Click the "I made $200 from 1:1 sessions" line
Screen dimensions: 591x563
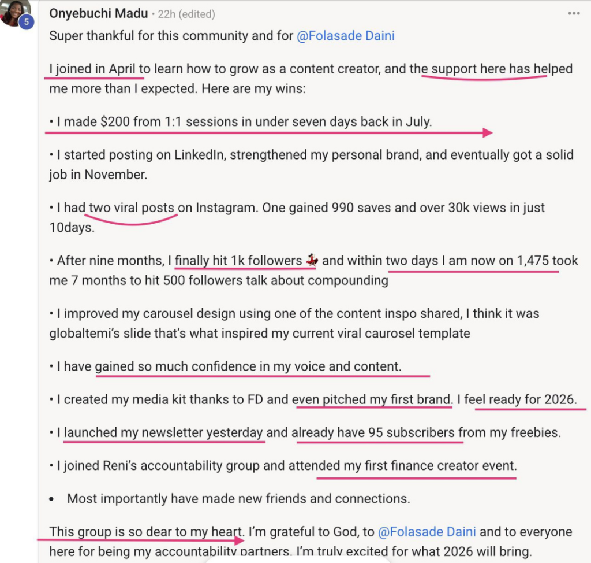coord(244,122)
